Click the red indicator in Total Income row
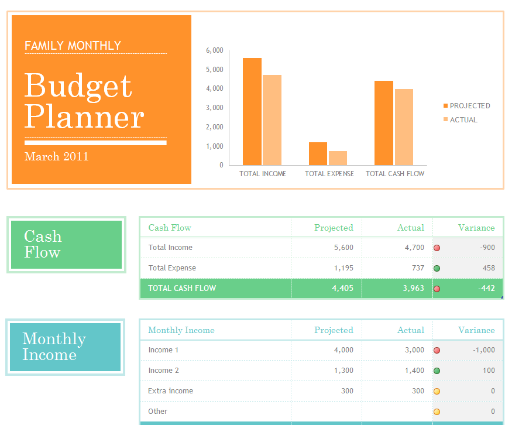Viewport: 505px width, 425px height. point(437,248)
